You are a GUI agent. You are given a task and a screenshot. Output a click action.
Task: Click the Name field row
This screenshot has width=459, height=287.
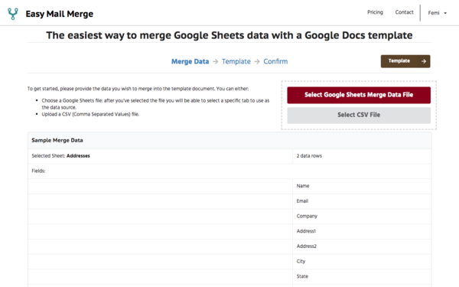click(229, 186)
